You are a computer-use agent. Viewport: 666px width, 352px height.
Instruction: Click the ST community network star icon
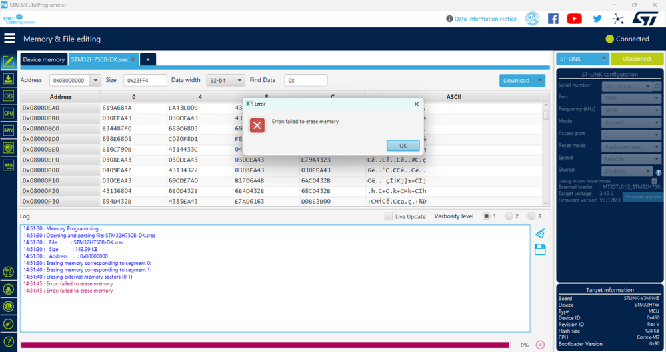(619, 19)
